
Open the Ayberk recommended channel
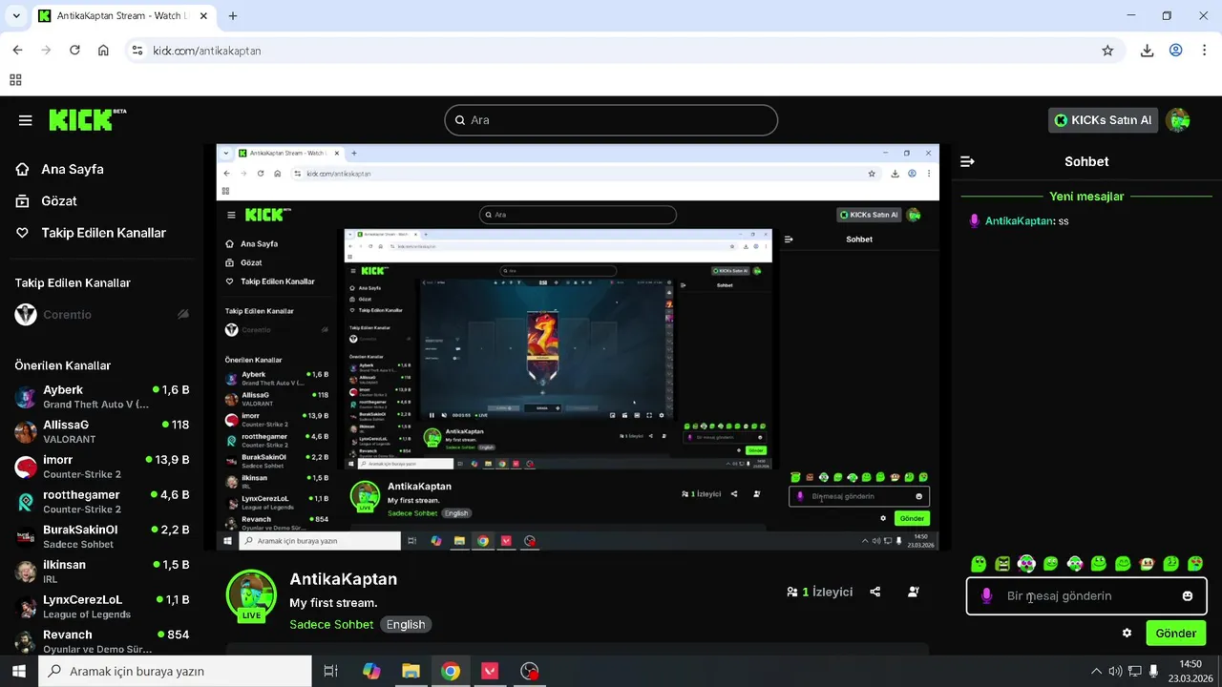(x=101, y=396)
